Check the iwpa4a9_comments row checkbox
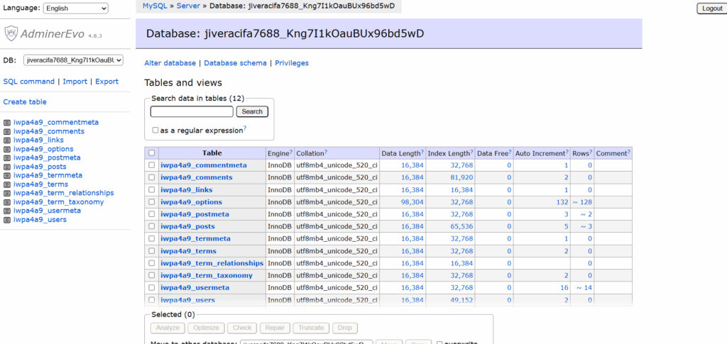Screen dimensions: 727x344 pos(152,177)
